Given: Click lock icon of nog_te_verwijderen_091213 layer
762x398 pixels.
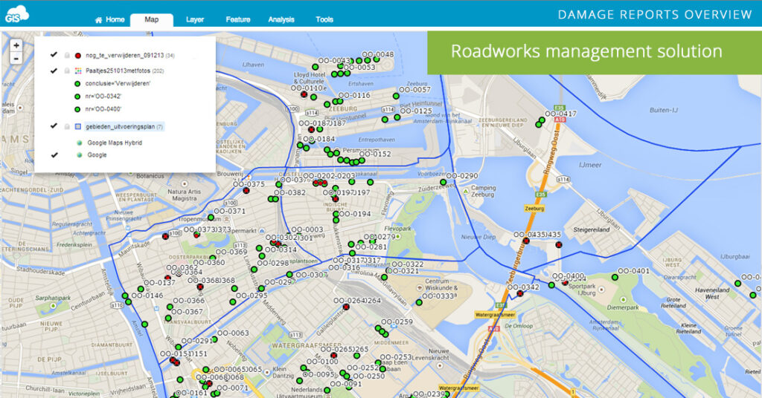Looking at the screenshot, I should 67,55.
